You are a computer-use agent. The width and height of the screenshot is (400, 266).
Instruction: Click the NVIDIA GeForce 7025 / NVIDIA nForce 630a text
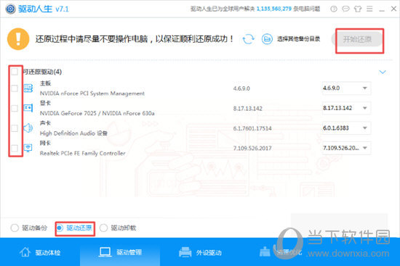pos(97,113)
